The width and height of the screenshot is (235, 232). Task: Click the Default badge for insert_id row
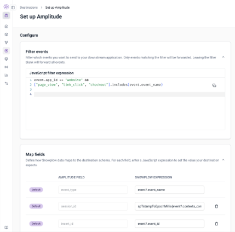coord(36,224)
